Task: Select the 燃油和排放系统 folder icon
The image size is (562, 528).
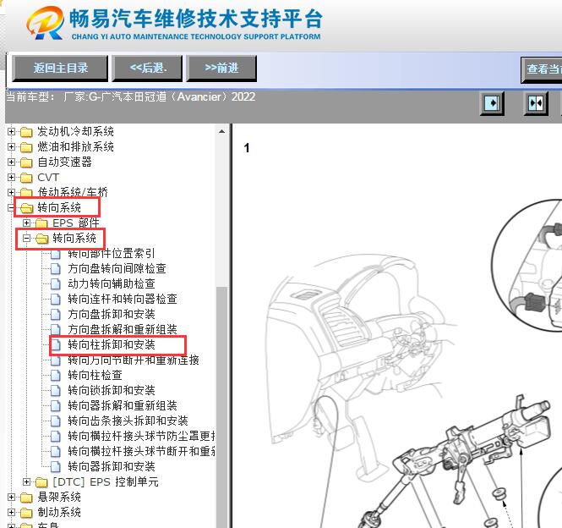Action: tap(26, 147)
